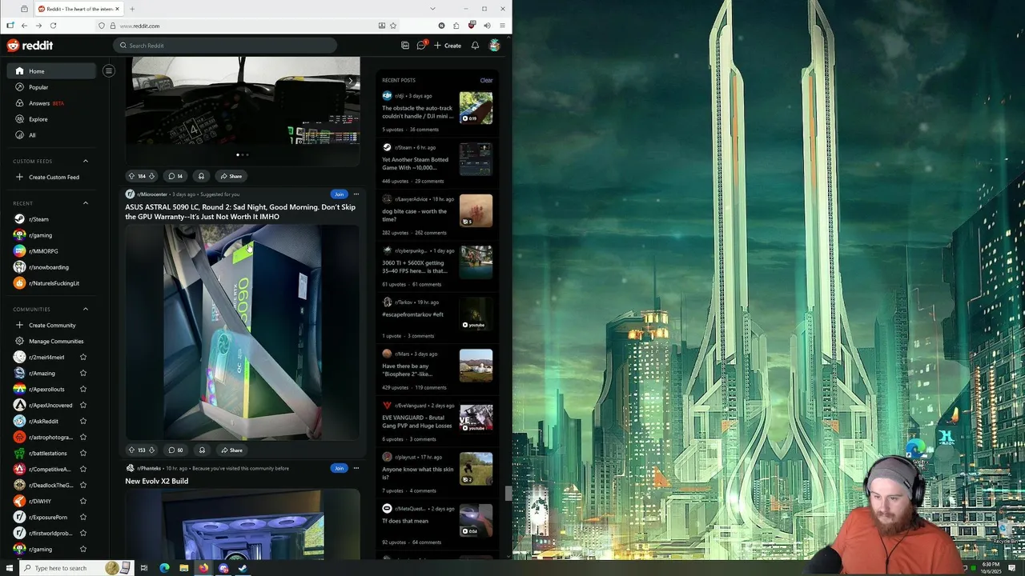Upvote the post with 184 votes

[131, 176]
